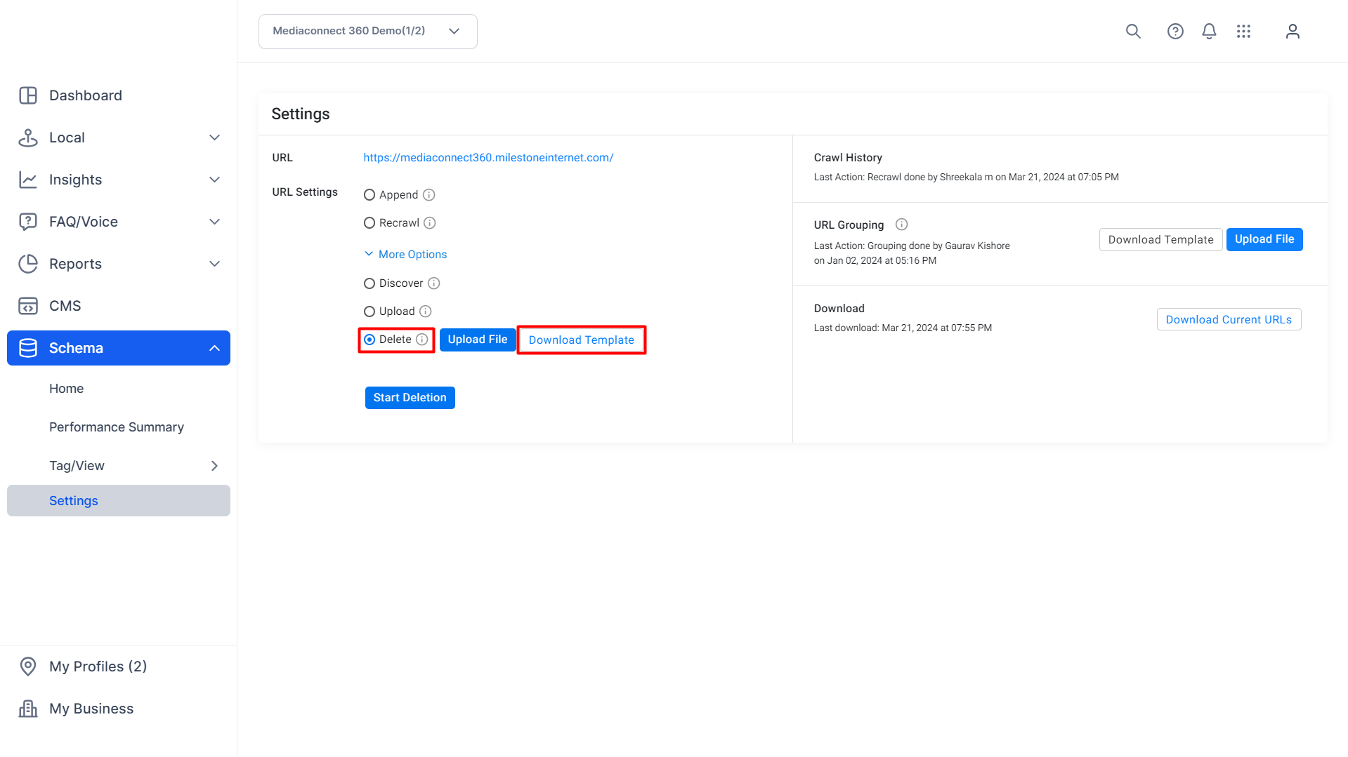Show info tooltip next to Append

tap(428, 195)
